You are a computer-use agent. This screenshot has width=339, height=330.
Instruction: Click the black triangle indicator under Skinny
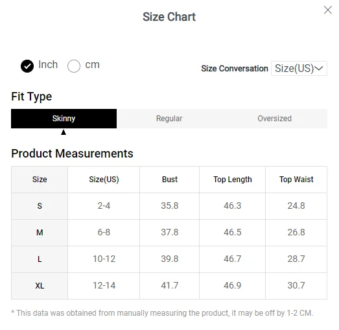coord(64,132)
